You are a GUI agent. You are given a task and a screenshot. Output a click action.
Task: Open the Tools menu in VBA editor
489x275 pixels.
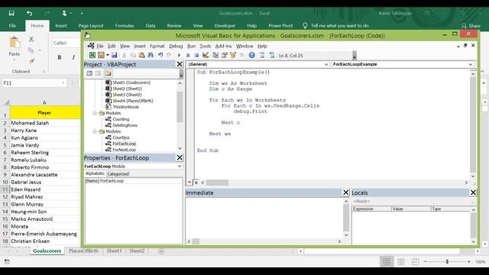(206, 46)
